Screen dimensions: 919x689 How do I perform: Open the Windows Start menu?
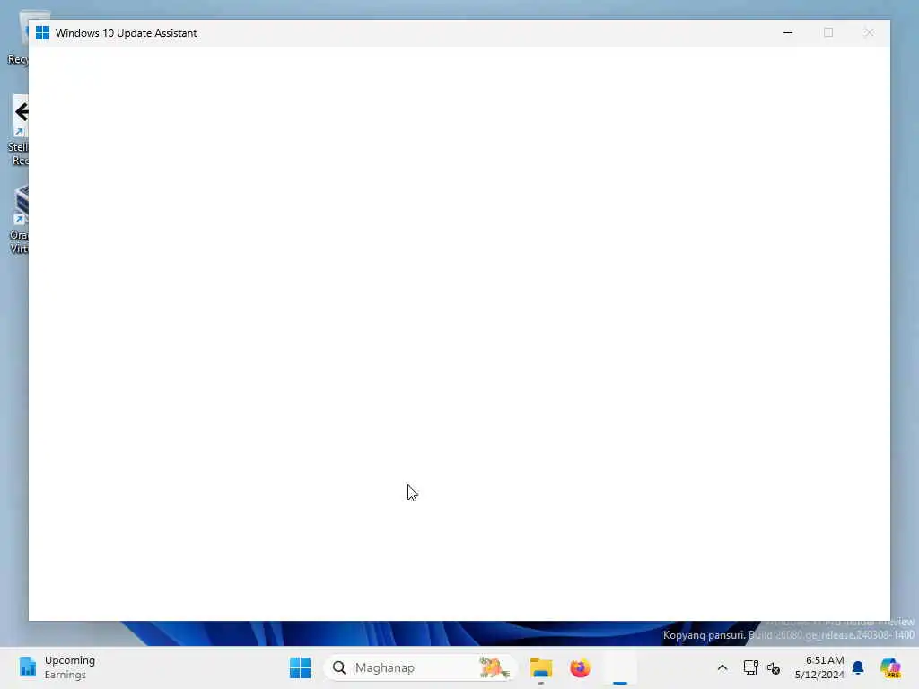300,667
